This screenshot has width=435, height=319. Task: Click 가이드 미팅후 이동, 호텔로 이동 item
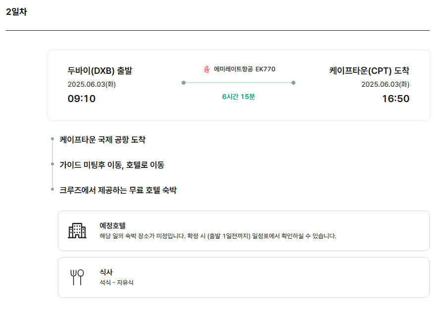tap(112, 165)
